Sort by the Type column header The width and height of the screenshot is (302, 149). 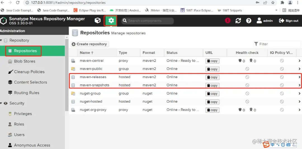[128, 53]
